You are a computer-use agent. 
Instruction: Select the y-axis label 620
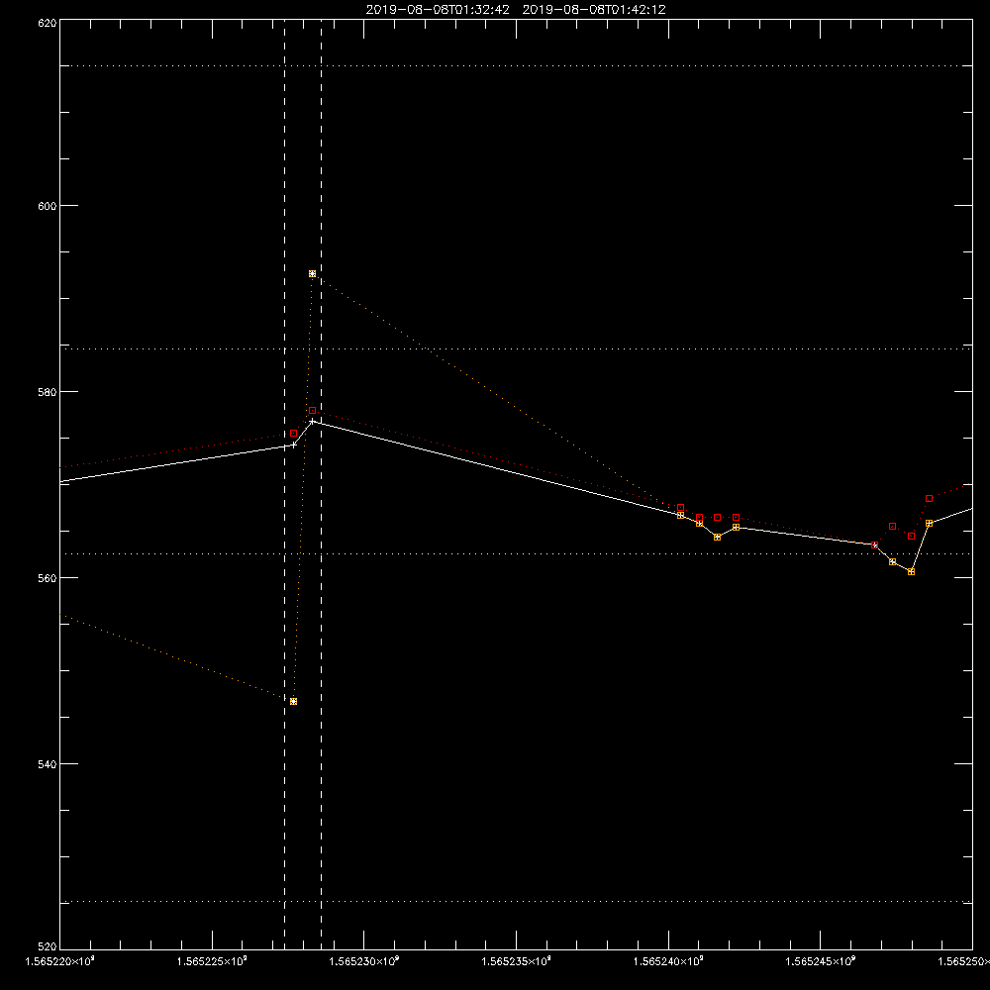49,23
